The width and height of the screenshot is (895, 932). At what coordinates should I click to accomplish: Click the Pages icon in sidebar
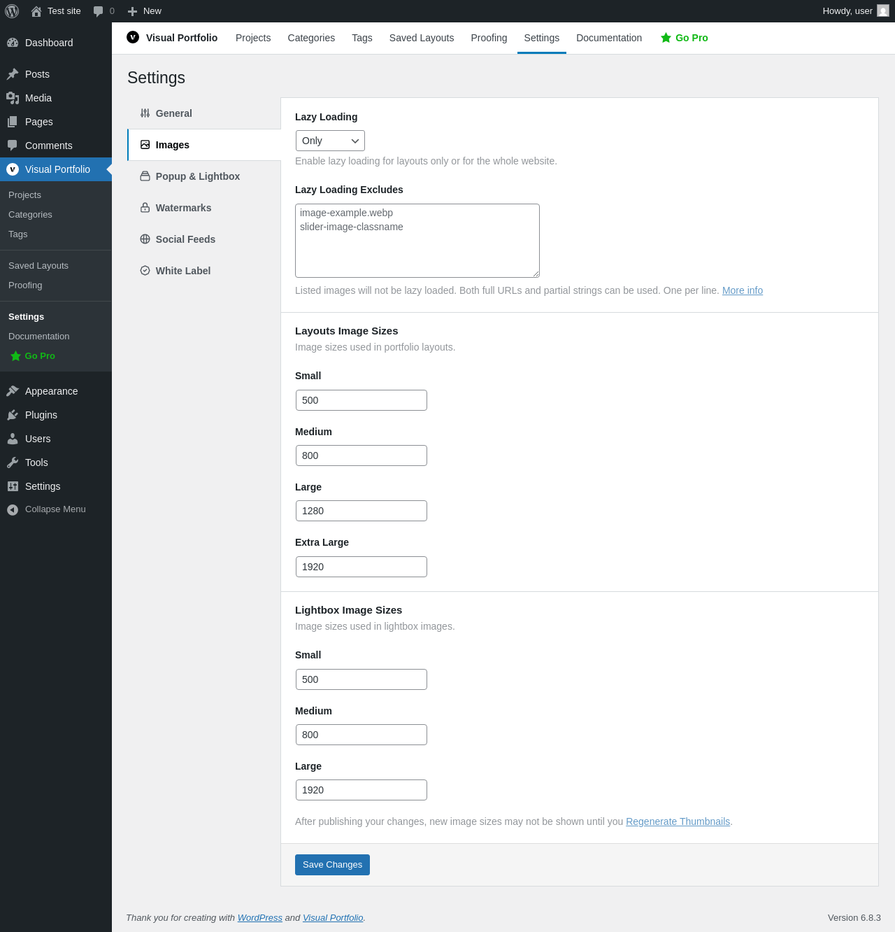[x=13, y=122]
